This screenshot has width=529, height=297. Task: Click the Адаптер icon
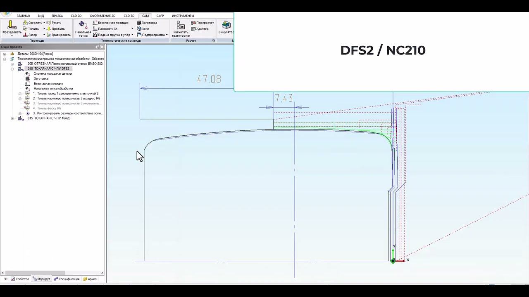point(193,29)
